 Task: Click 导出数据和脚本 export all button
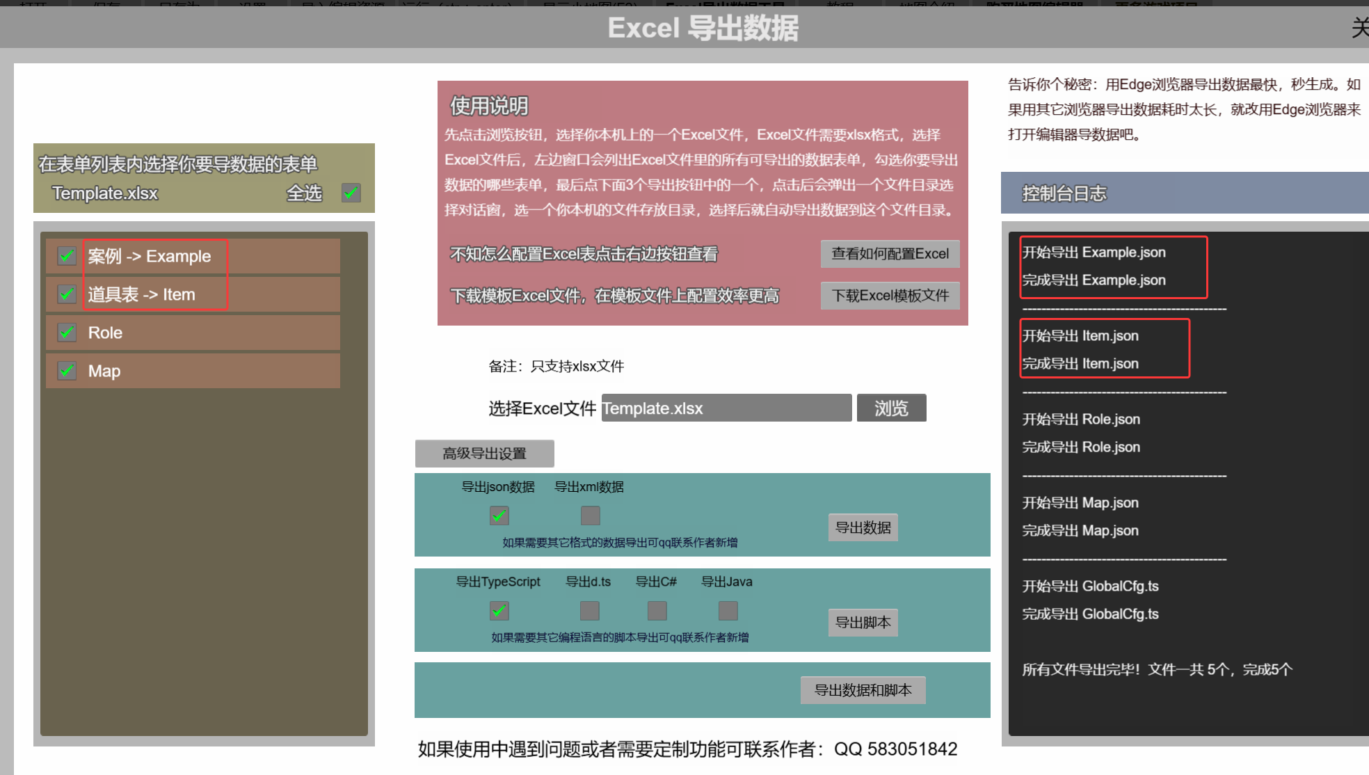tap(863, 690)
